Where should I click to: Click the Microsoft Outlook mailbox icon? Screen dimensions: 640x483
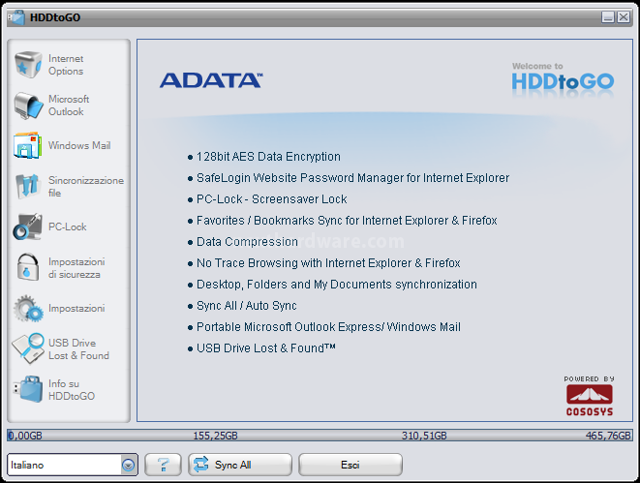[28, 106]
